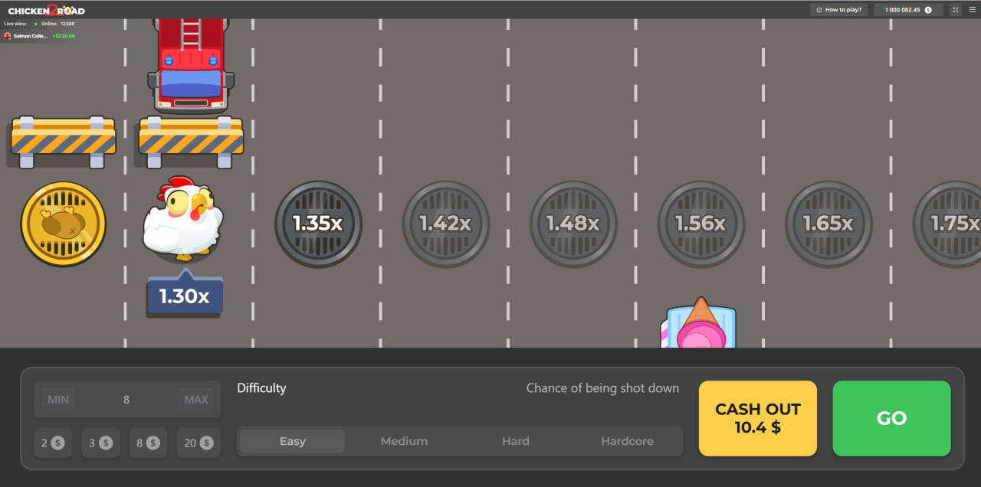The image size is (981, 487).
Task: Click the golden roasted chicken coin
Action: tap(64, 224)
